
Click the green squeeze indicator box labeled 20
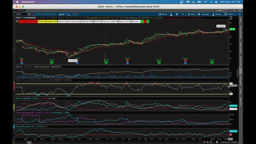pos(142,22)
